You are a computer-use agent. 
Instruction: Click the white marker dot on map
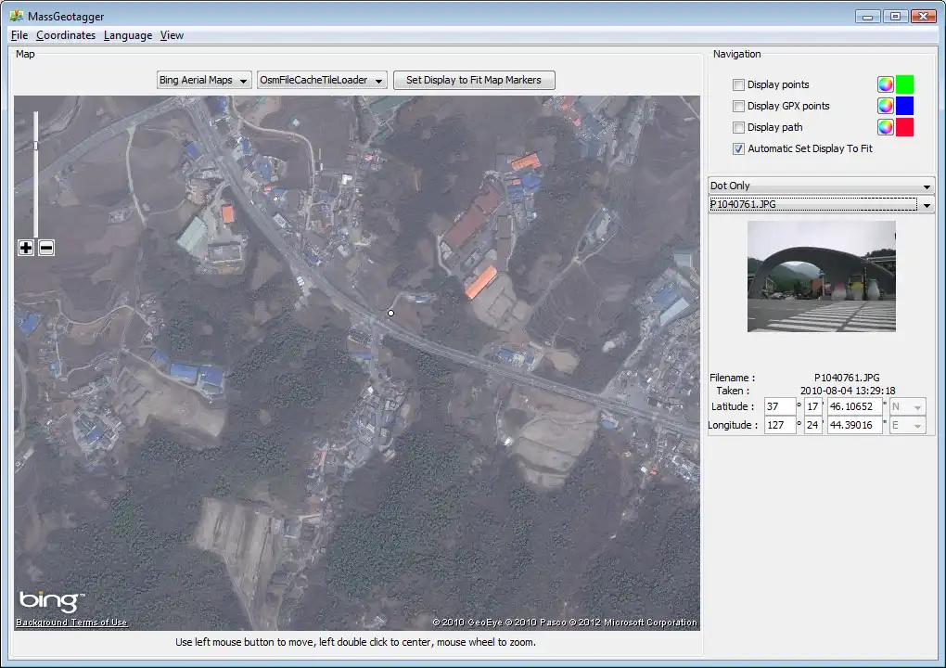(x=391, y=314)
